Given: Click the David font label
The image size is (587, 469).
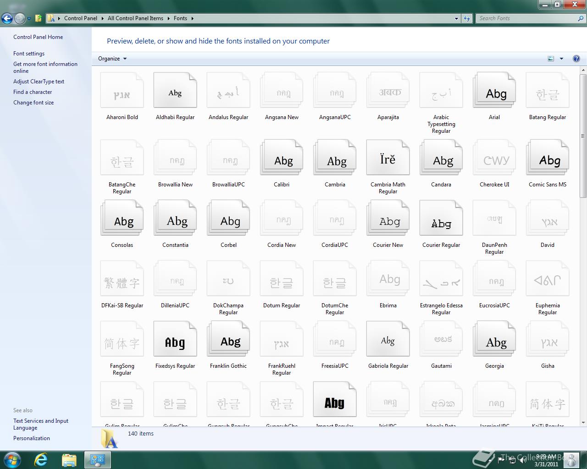Looking at the screenshot, I should pyautogui.click(x=548, y=245).
